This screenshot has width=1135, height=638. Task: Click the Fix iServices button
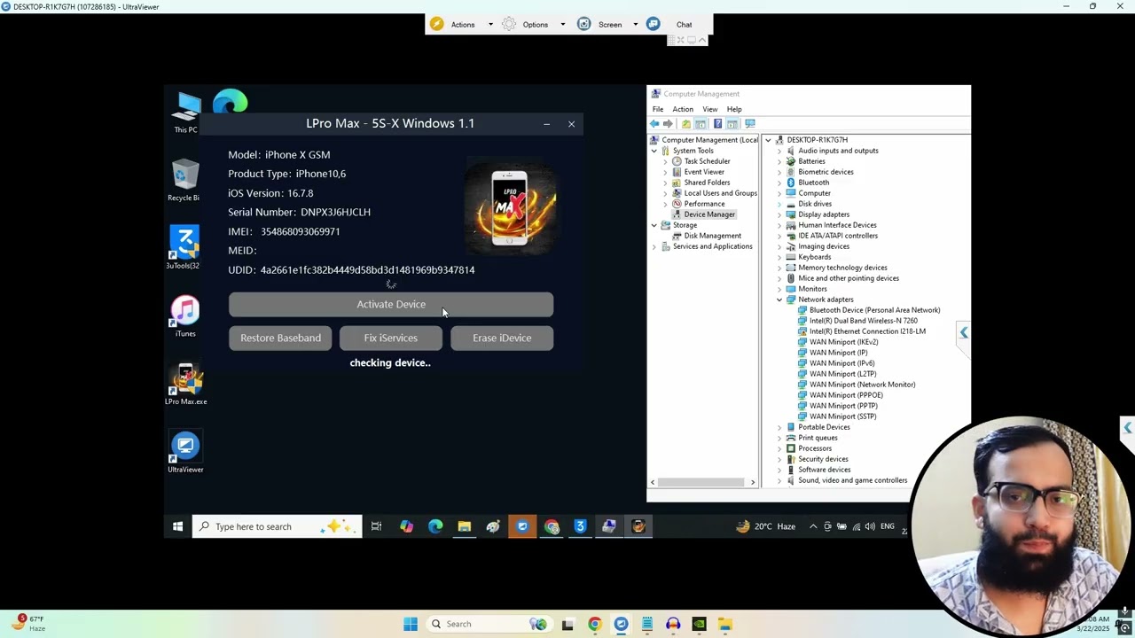click(390, 338)
